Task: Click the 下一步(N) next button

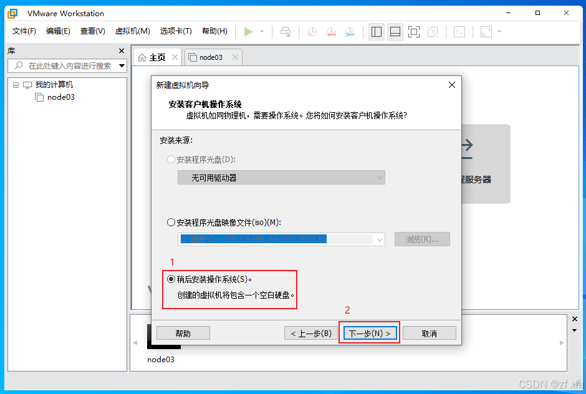Action: point(369,333)
